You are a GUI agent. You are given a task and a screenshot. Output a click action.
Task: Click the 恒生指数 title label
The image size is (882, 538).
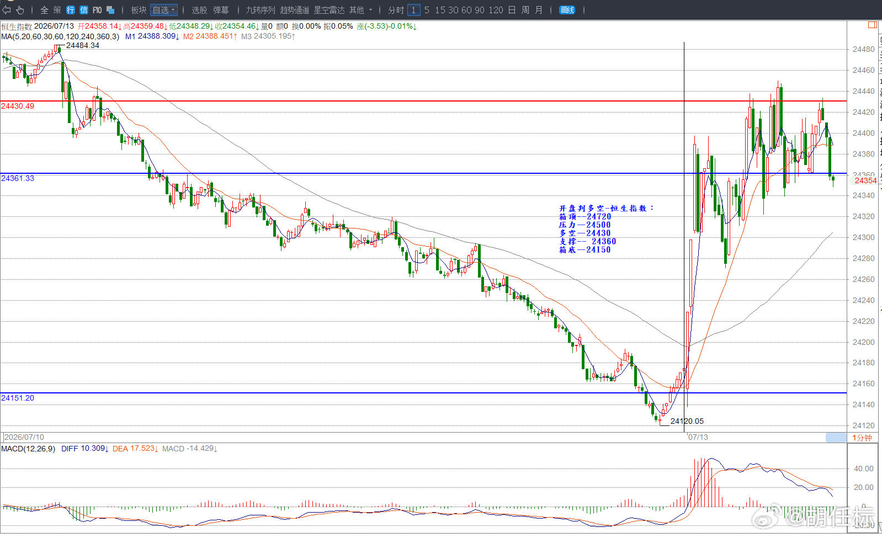[x=17, y=26]
